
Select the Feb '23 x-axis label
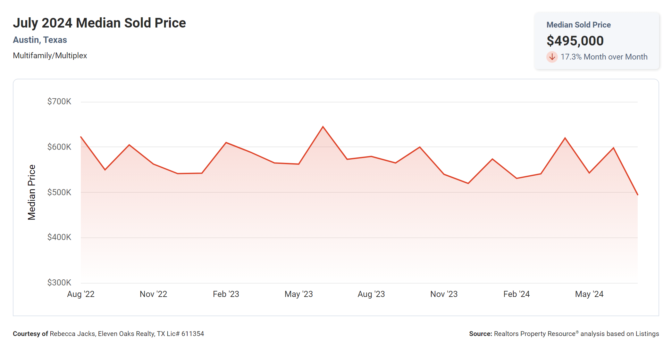(226, 294)
